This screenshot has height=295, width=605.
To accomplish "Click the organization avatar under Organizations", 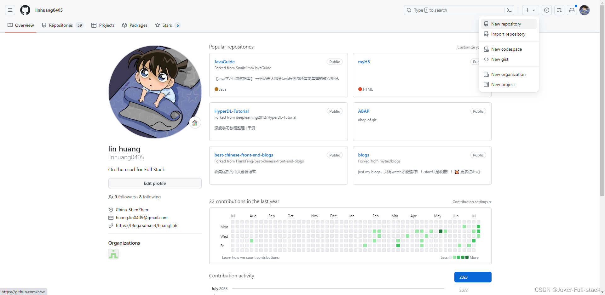I will click(x=113, y=254).
